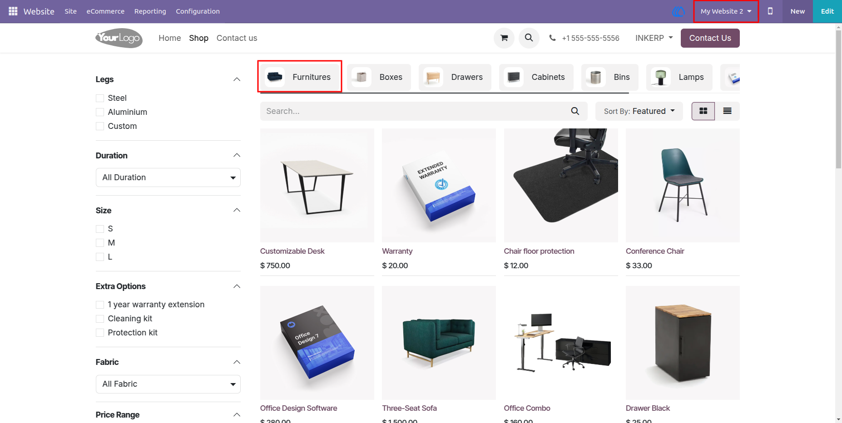The height and width of the screenshot is (423, 842).
Task: Click the header search magnifier icon
Action: [529, 38]
